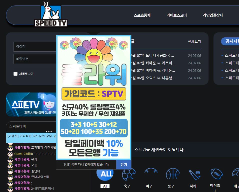Screen dimensions: 239x192
Task: Focus the 아이디 input field
Action: tap(35, 47)
